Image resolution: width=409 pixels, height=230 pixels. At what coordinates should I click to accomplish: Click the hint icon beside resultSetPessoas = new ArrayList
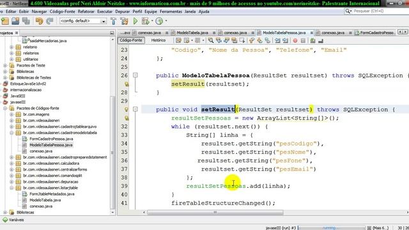click(x=127, y=118)
